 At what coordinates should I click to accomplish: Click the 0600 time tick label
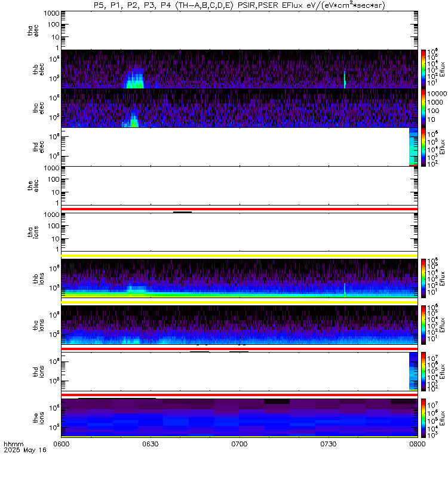click(x=62, y=444)
